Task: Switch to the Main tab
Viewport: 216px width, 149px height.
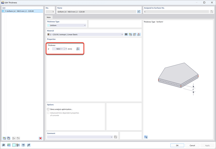Action: click(x=49, y=17)
